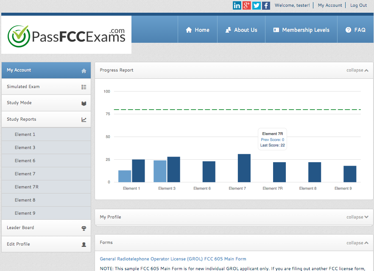Click the PassFCCExams.com logo
The height and width of the screenshot is (271, 374).
click(x=67, y=36)
